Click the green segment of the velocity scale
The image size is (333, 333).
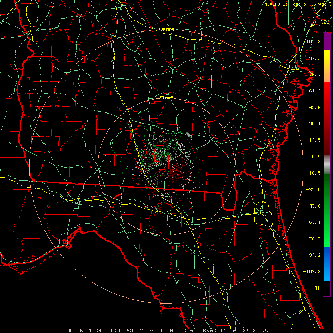tap(327, 210)
